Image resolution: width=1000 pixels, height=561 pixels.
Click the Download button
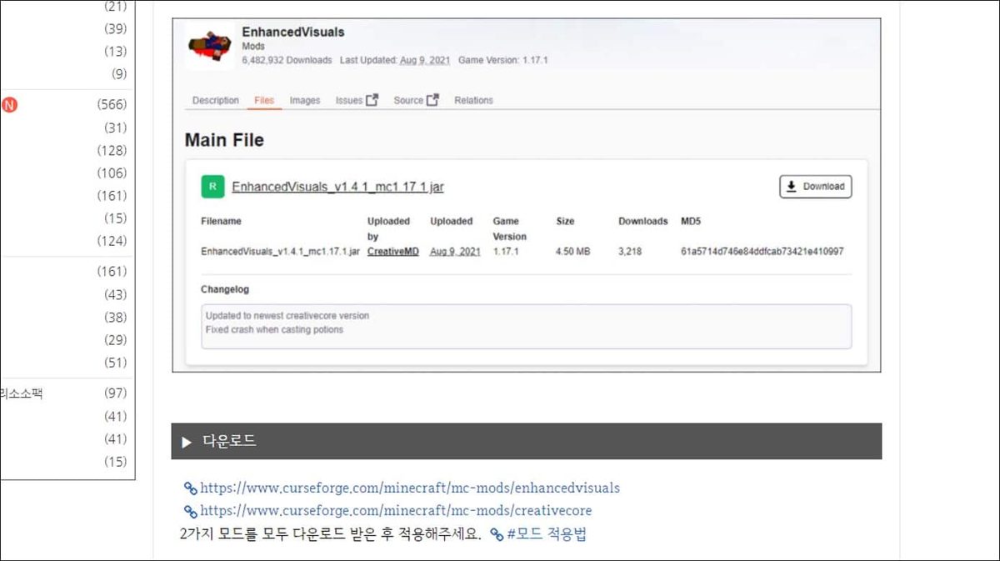click(x=816, y=187)
